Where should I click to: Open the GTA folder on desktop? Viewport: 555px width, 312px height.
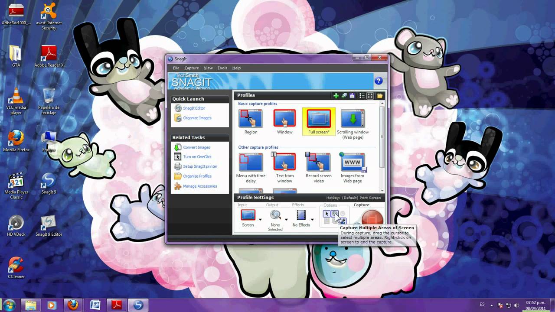pyautogui.click(x=16, y=56)
